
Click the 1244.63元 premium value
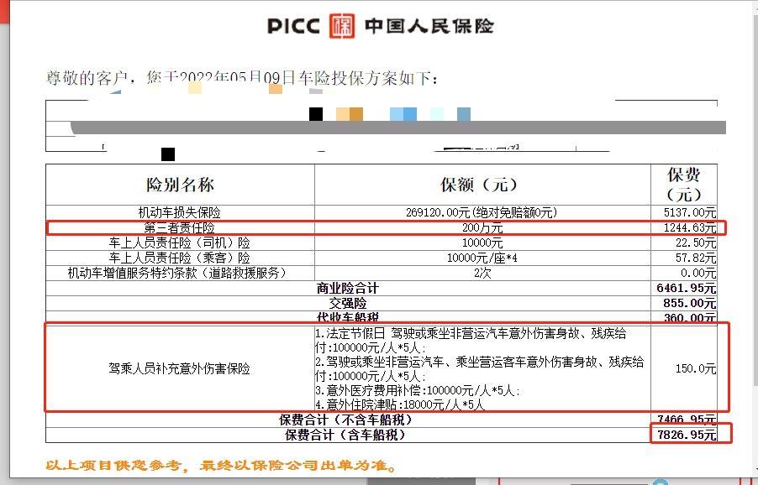pos(690,227)
